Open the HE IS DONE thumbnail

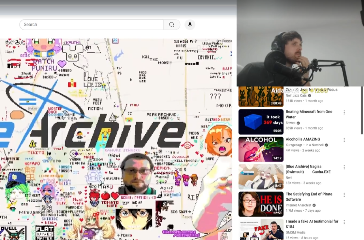tap(261, 204)
